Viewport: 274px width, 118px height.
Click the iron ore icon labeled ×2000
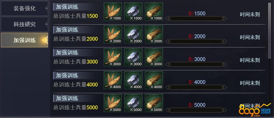point(133,34)
